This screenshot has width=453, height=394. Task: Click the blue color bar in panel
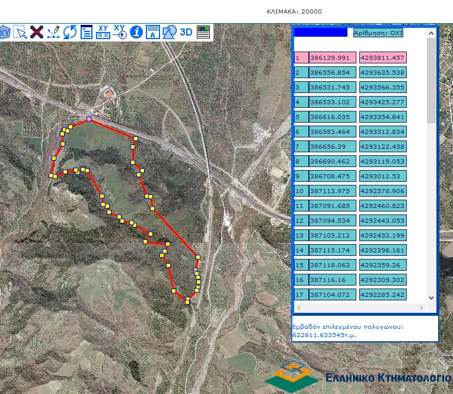tap(321, 33)
